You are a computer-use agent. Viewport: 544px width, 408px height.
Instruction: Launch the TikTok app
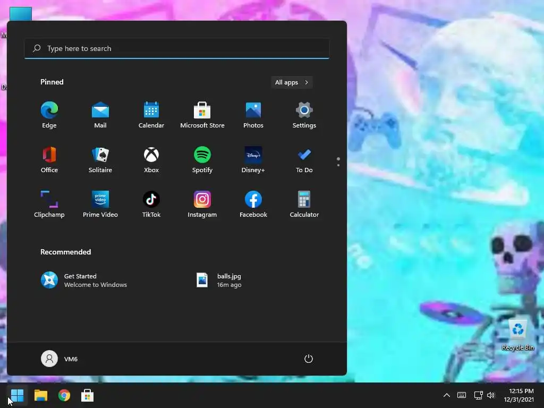(x=151, y=205)
